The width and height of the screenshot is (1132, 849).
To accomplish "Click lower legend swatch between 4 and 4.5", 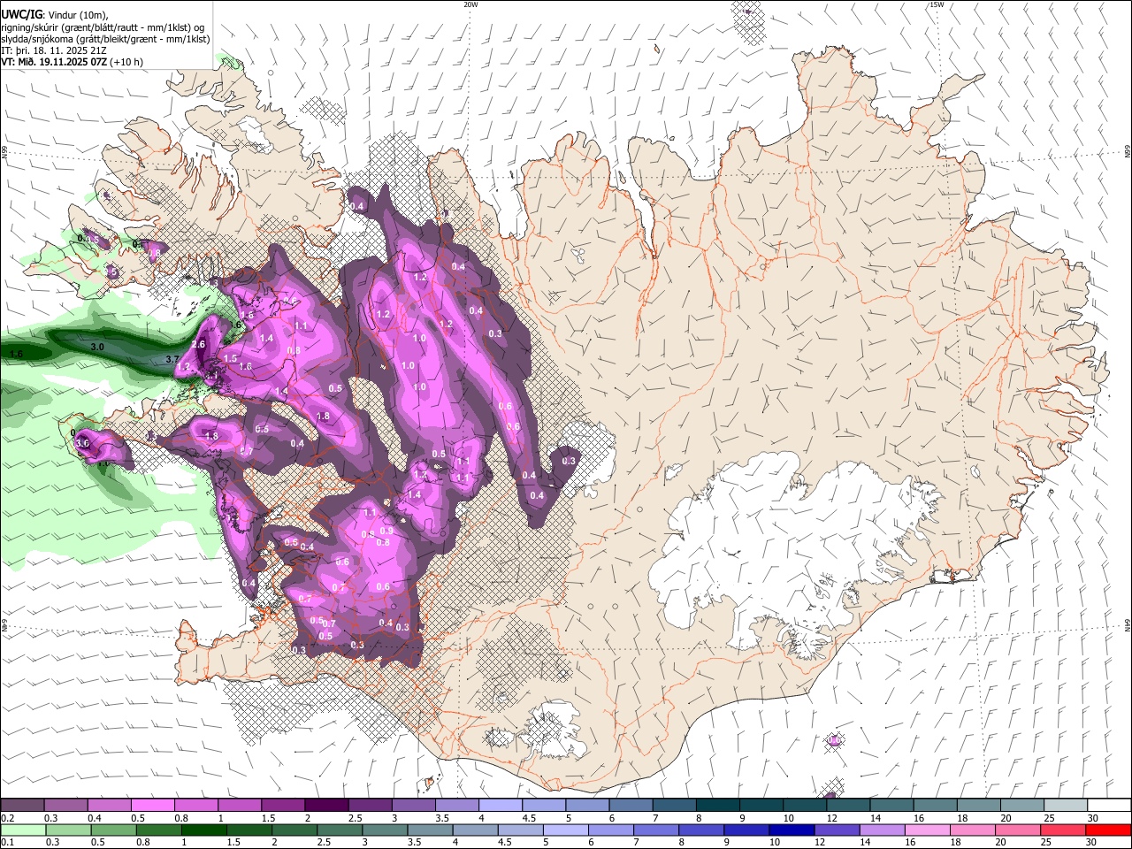I will point(477,830).
